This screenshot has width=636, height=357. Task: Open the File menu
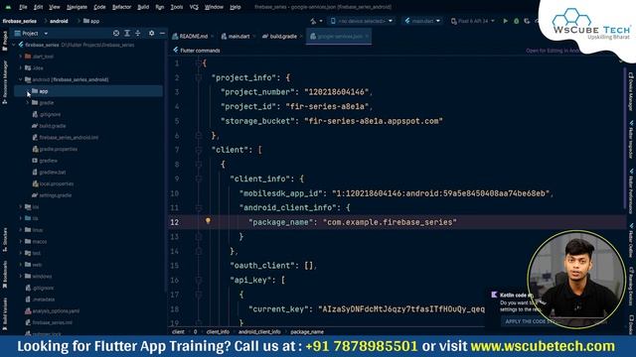click(x=23, y=7)
